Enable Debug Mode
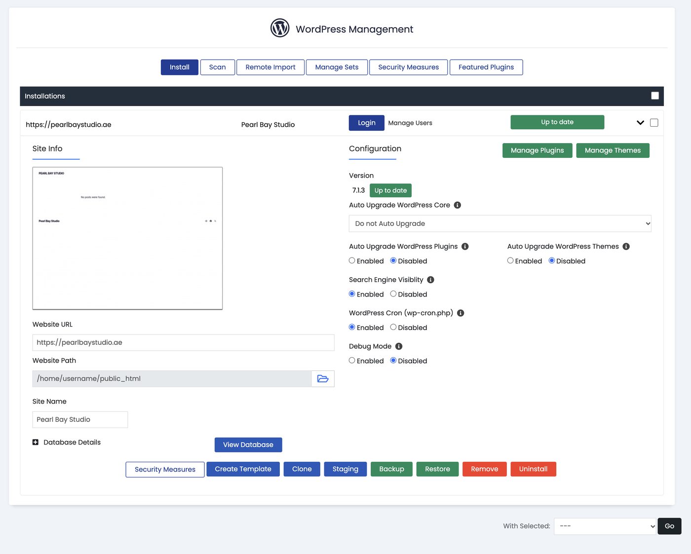The height and width of the screenshot is (554, 691). [x=352, y=361]
